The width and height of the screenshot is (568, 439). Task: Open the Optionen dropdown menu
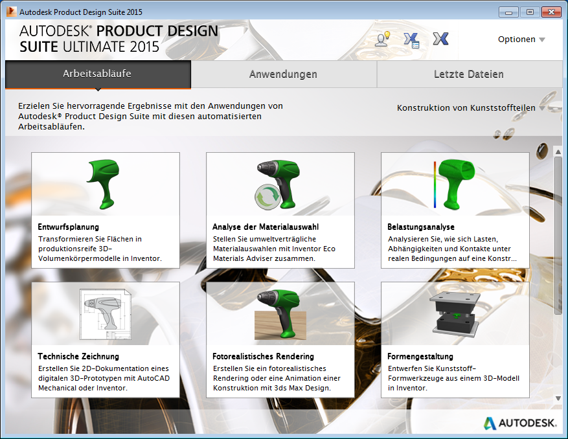(x=521, y=39)
